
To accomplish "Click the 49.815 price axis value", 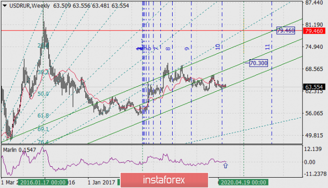I will point(314,136).
